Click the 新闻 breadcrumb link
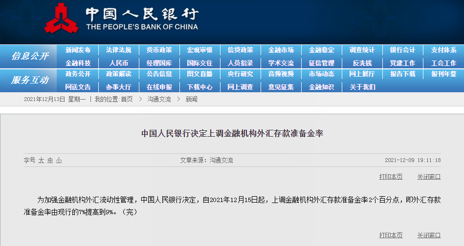 coord(191,100)
